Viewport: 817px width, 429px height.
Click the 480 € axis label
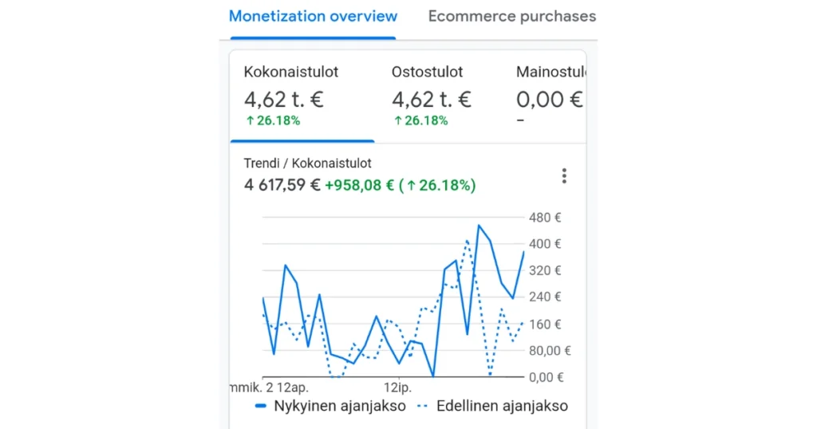[x=545, y=218]
